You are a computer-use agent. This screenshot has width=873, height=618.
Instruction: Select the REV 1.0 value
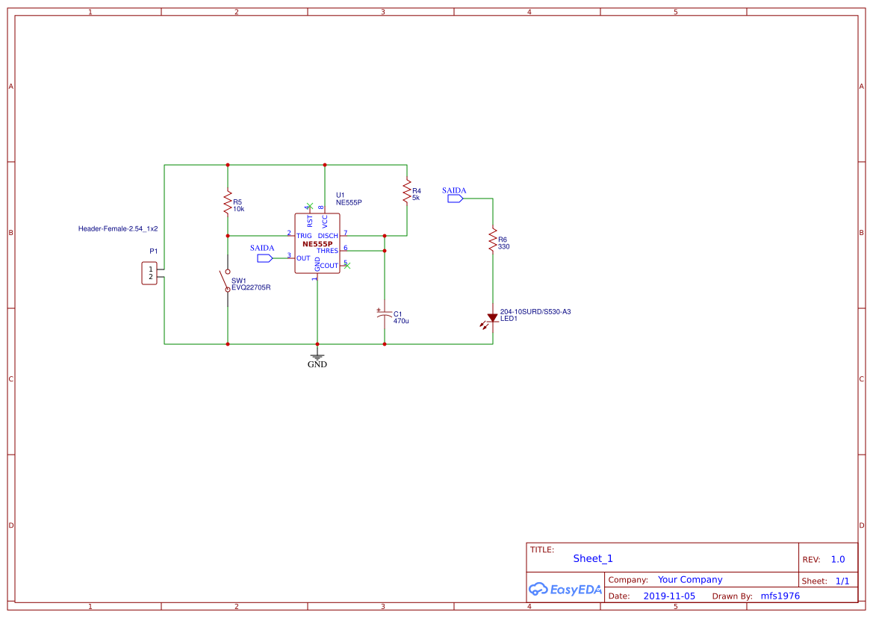[838, 559]
